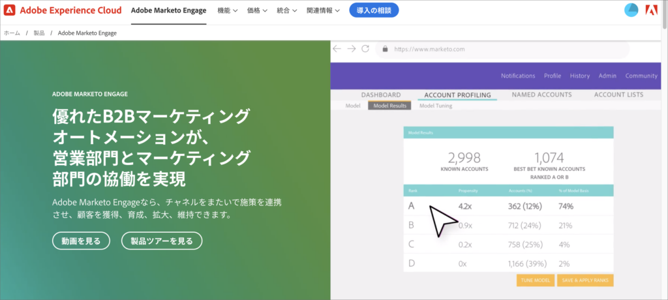The width and height of the screenshot is (668, 300).
Task: Open Community in the purple header
Action: click(x=641, y=76)
